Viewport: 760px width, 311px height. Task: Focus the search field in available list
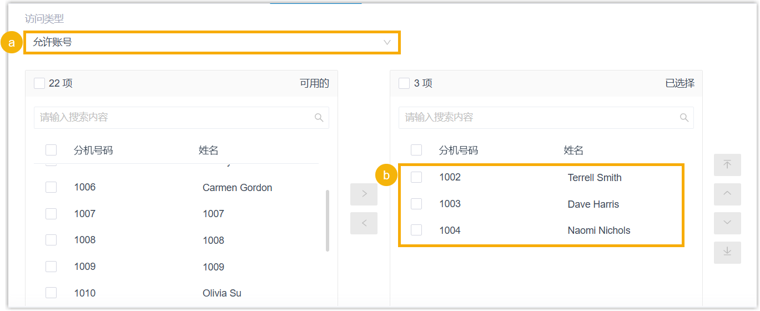click(x=172, y=118)
